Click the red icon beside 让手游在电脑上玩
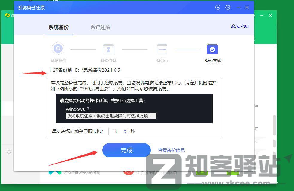This screenshot has height=191, width=294. (x=129, y=172)
